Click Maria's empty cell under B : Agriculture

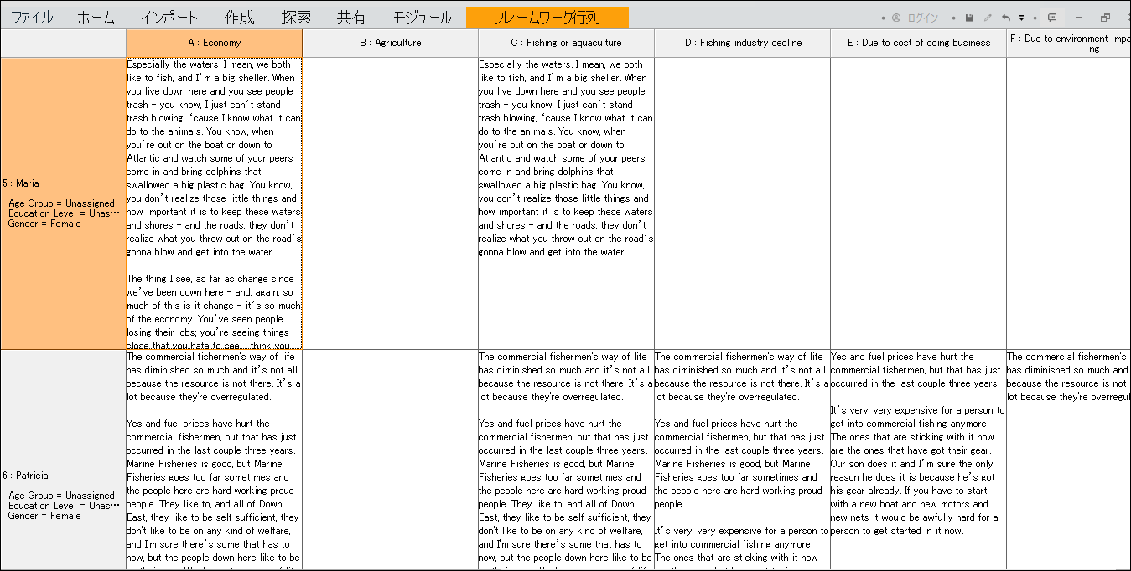pos(390,203)
